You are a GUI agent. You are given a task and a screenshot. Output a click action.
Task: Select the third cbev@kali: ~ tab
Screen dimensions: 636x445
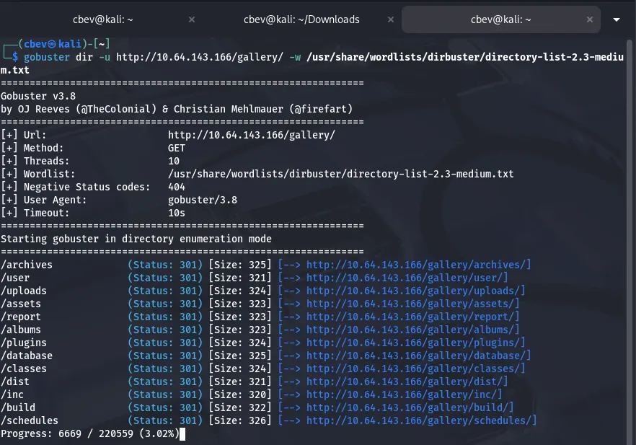[x=503, y=19]
